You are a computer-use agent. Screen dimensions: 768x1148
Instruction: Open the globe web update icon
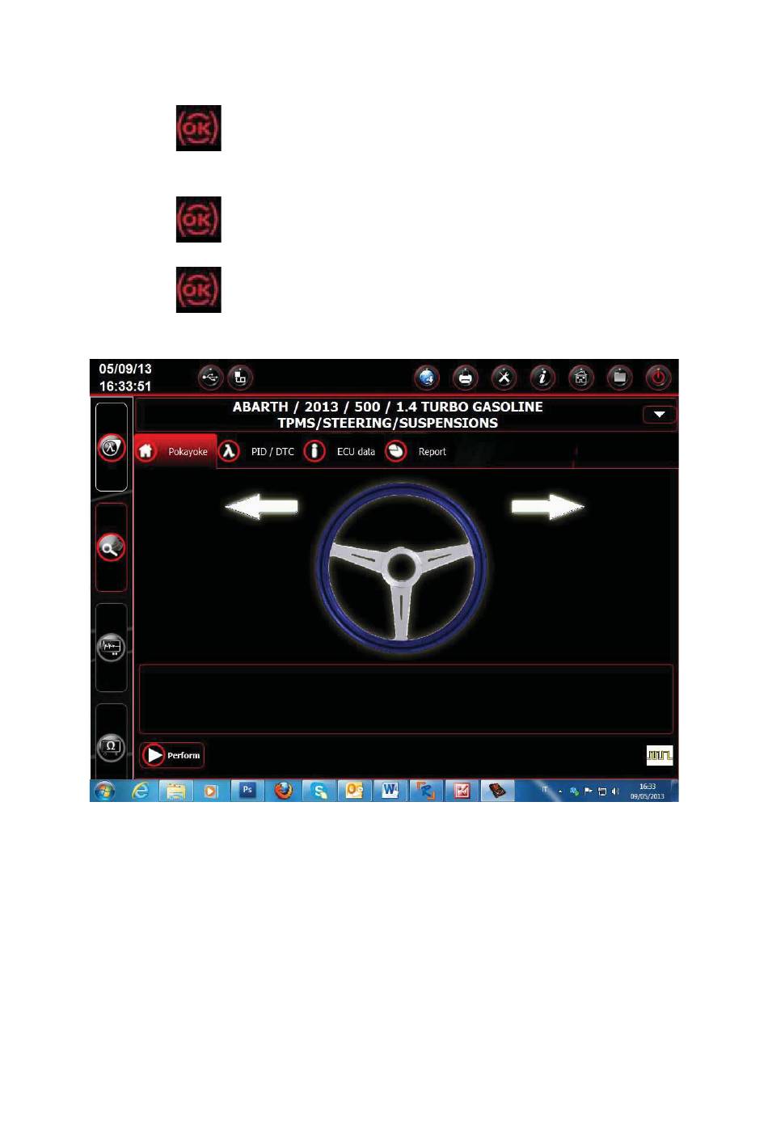tap(427, 378)
